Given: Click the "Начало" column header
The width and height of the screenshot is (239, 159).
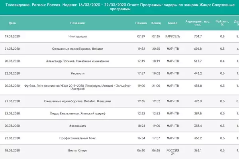Looking at the screenshot, I should point(141,23).
